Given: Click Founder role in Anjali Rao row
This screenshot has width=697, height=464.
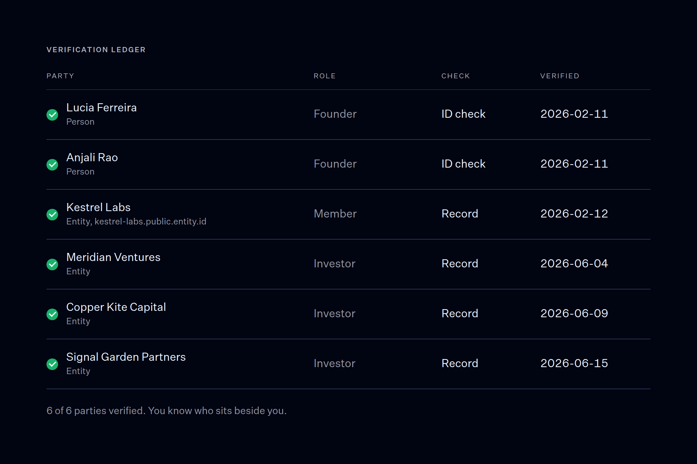Looking at the screenshot, I should coord(335,164).
